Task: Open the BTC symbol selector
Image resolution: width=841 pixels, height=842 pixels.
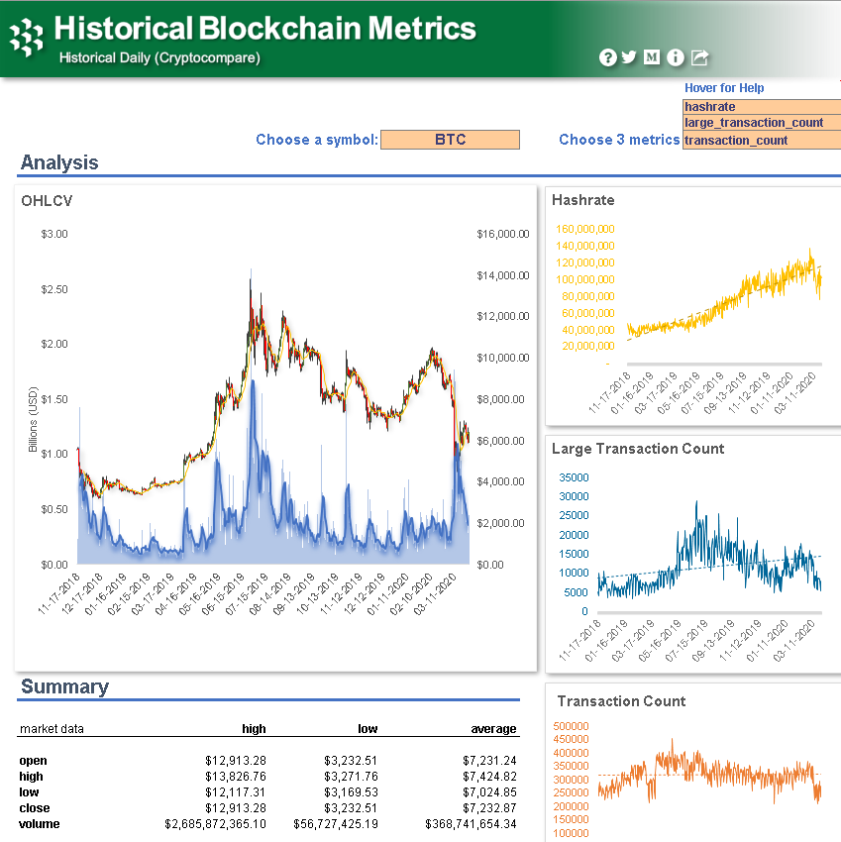Action: (x=450, y=140)
